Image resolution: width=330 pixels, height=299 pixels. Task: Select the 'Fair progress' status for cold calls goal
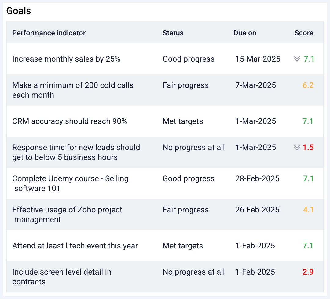coord(185,85)
